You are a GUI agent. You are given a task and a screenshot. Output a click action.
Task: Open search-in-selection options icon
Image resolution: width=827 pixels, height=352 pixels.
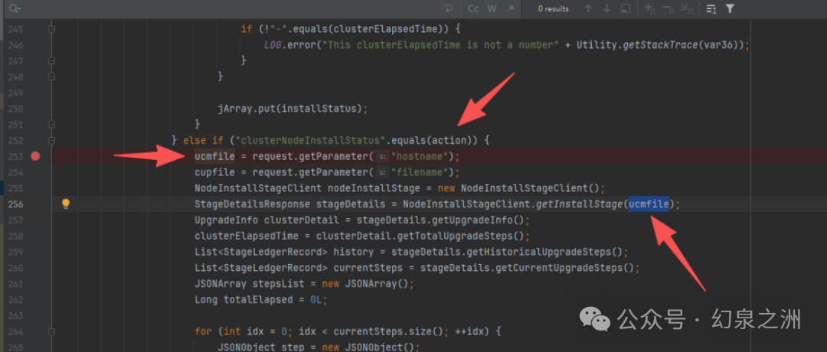tap(711, 8)
